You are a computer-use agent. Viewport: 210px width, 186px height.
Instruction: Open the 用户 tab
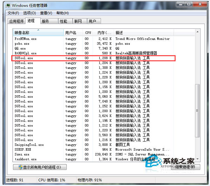click(x=94, y=21)
